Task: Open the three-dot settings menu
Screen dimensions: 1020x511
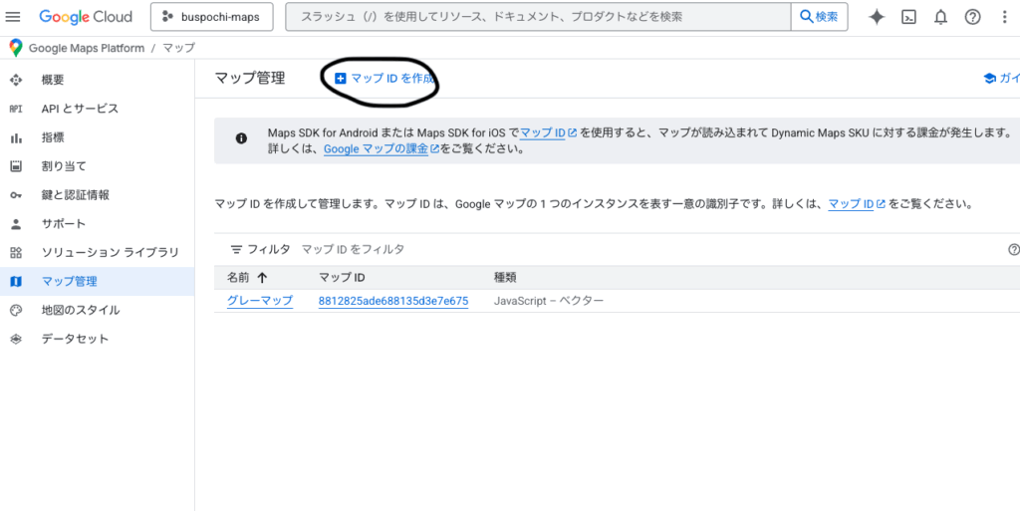Action: tap(1004, 17)
